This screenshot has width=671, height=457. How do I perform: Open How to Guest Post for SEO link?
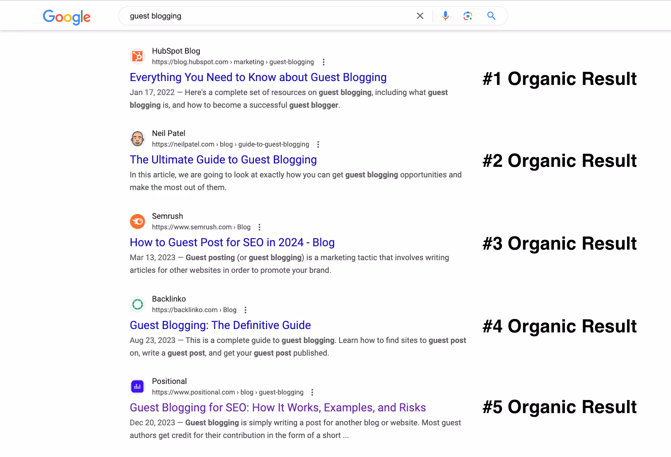[232, 242]
